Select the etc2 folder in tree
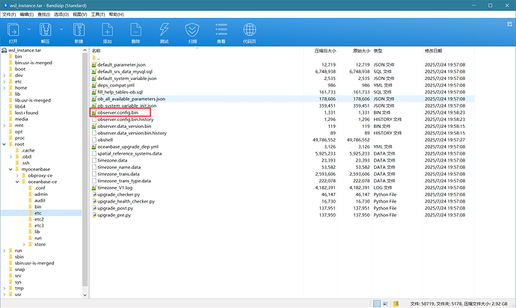Viewport: 516px width, 308px height. 39,219
